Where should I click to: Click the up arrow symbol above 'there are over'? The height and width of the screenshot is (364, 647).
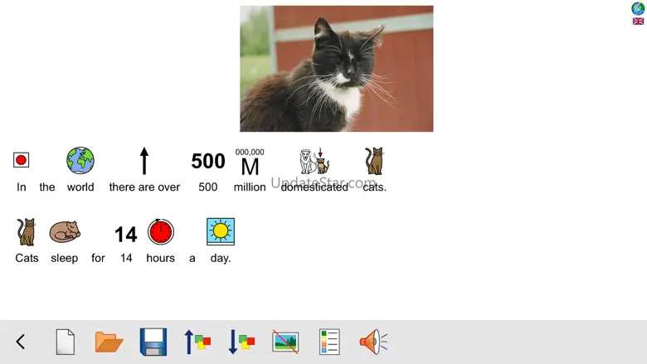tap(144, 160)
